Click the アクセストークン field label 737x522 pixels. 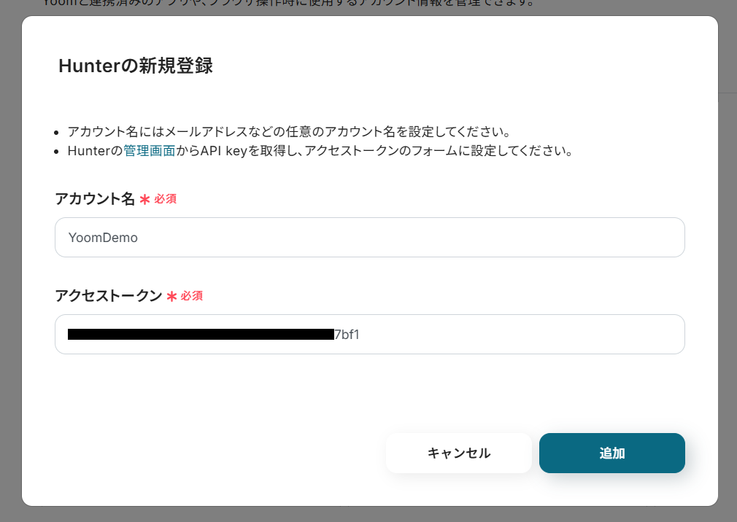coord(109,296)
